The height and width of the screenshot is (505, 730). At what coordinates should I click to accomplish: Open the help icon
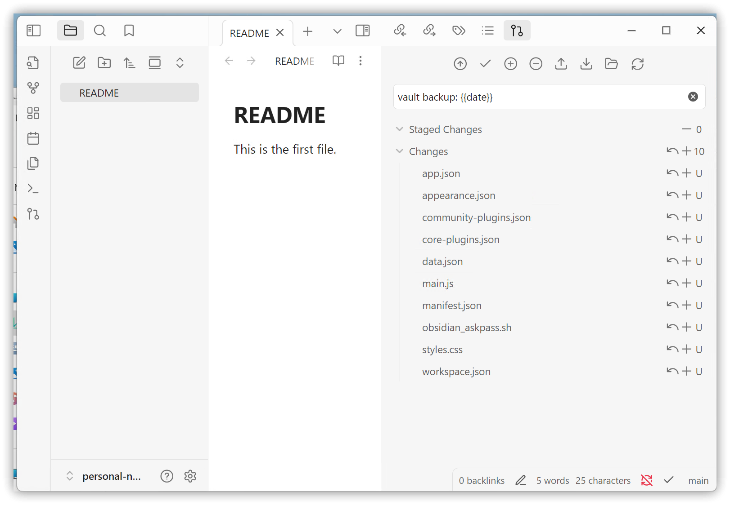[167, 476]
